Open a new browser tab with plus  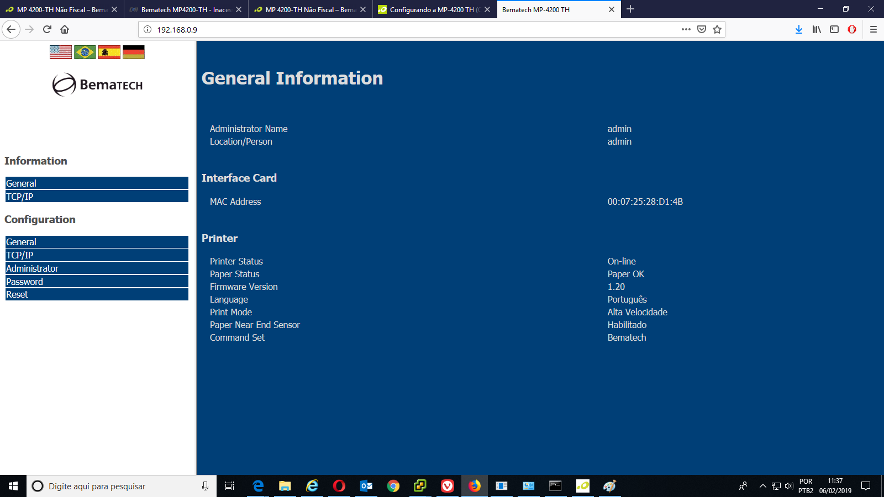[x=630, y=9]
